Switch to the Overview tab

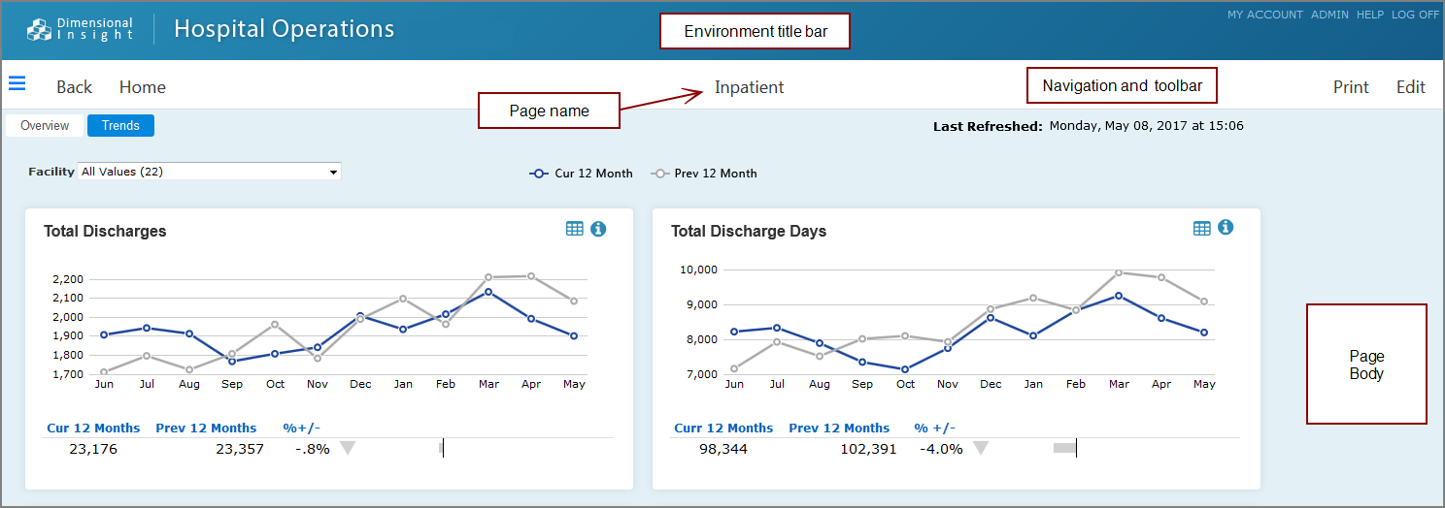(45, 125)
